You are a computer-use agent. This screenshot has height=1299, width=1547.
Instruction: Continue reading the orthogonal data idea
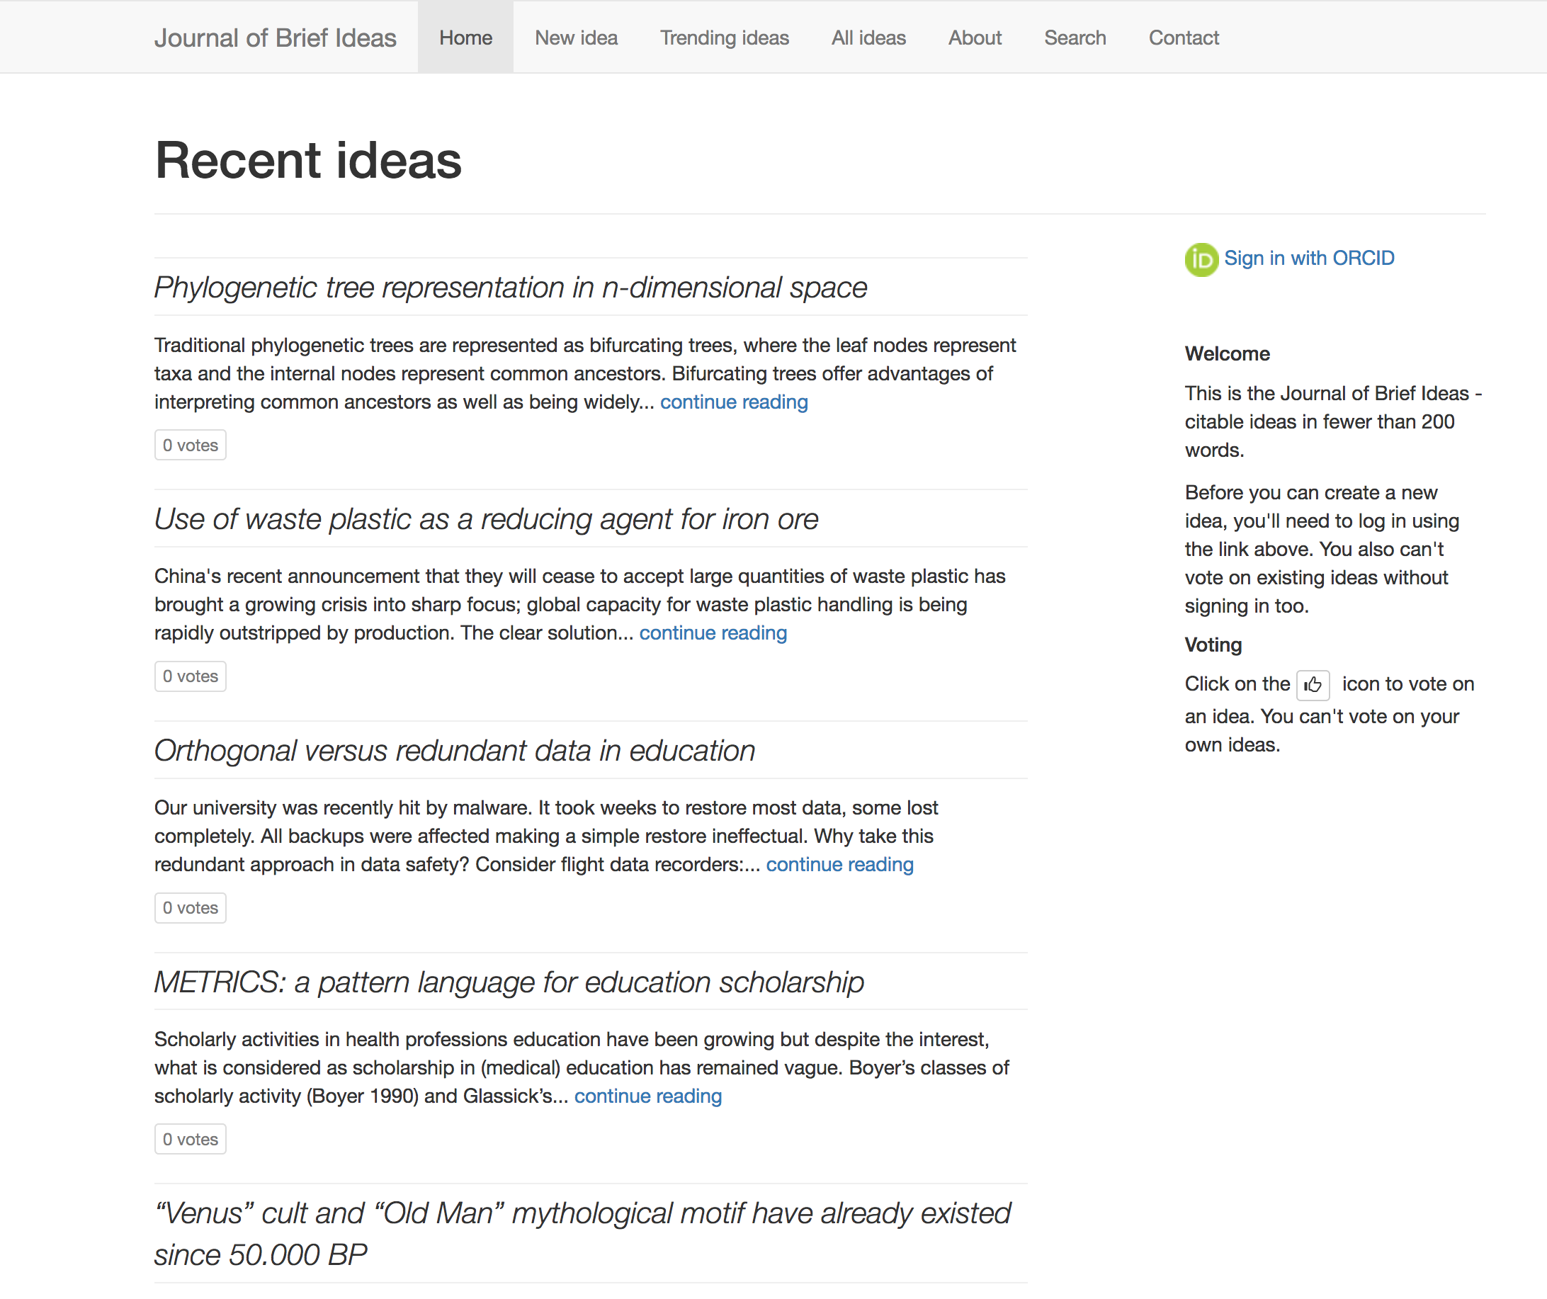[840, 864]
